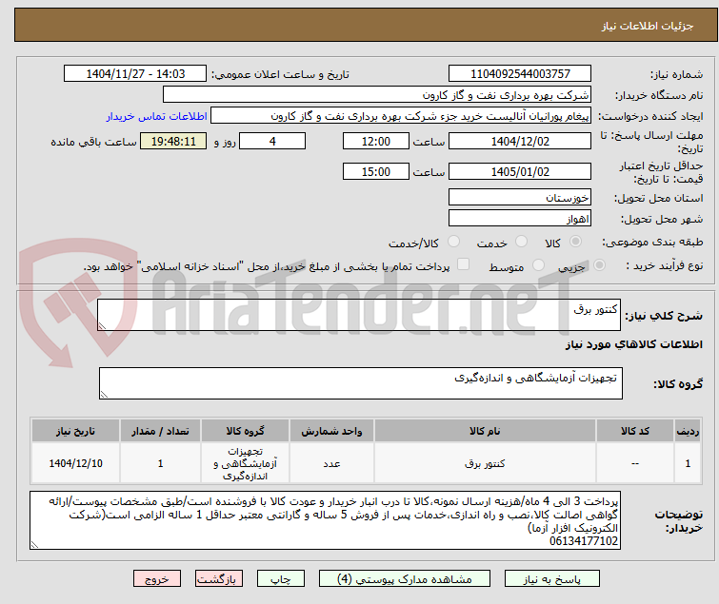
Task: Click the province field خوزستان
Action: pyautogui.click(x=520, y=197)
